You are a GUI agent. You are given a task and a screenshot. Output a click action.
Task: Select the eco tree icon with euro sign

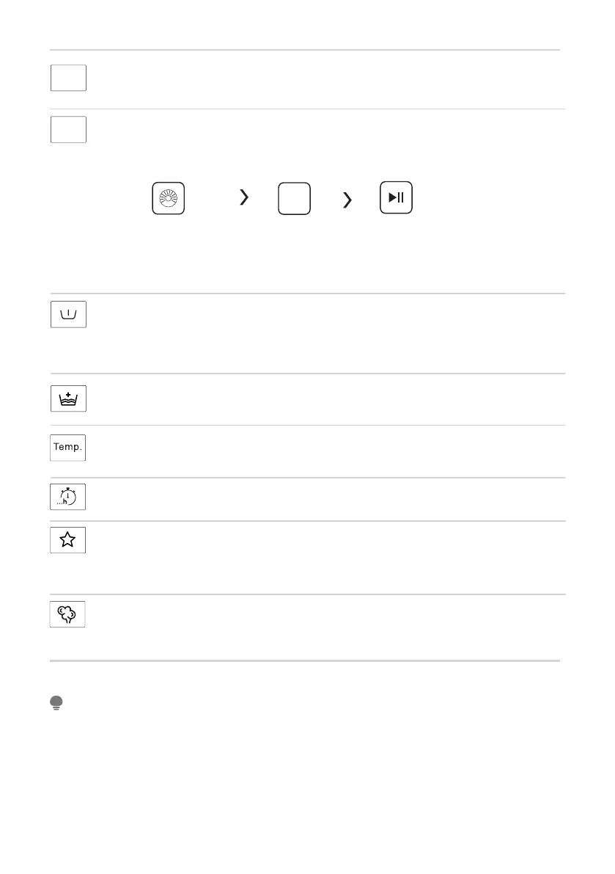pos(68,614)
